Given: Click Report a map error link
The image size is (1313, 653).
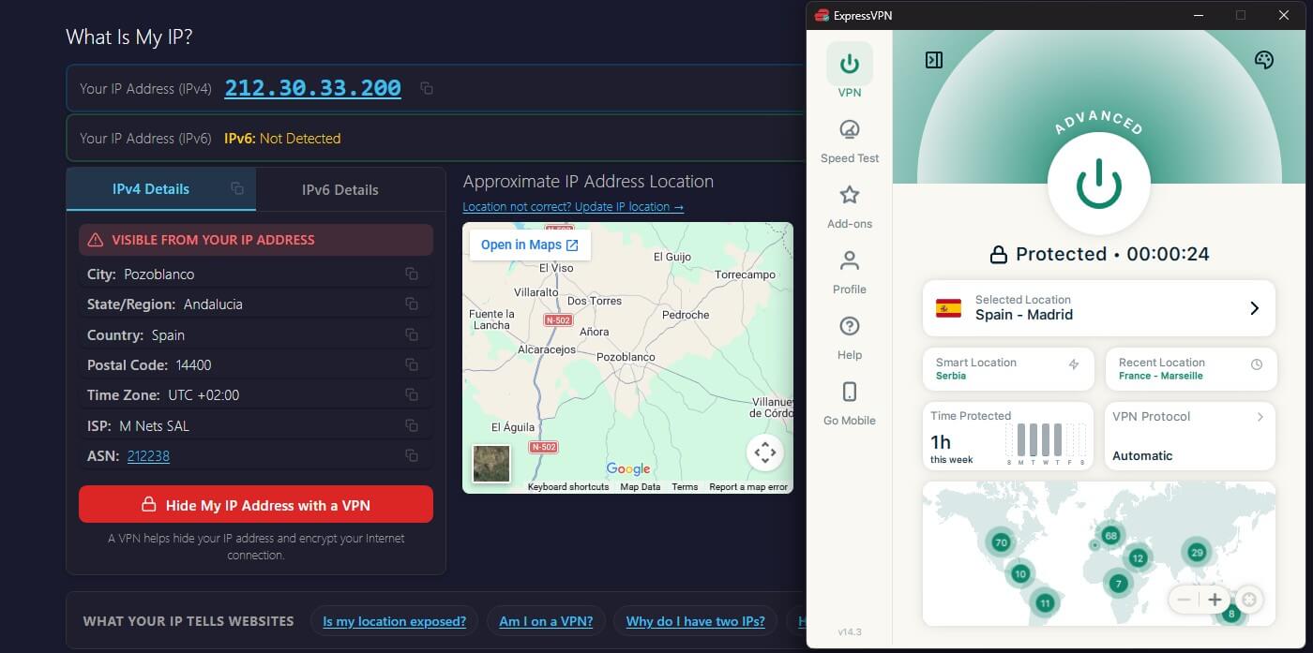Looking at the screenshot, I should [x=748, y=487].
